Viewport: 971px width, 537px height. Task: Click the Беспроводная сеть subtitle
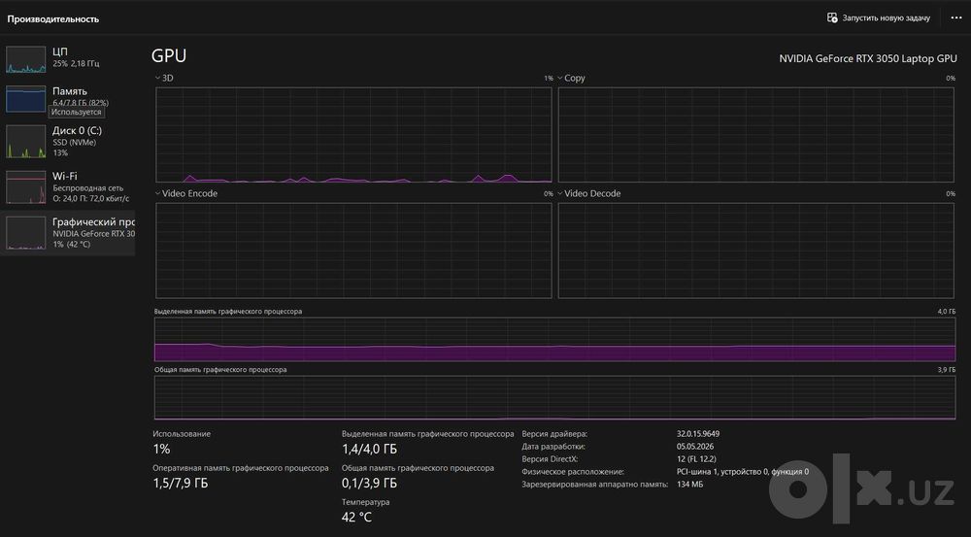pos(88,188)
